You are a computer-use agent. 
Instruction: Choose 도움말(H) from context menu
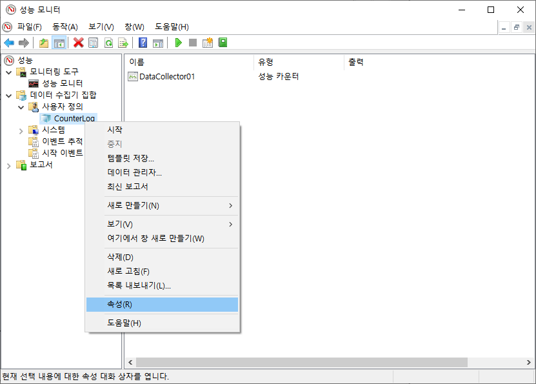click(x=162, y=323)
